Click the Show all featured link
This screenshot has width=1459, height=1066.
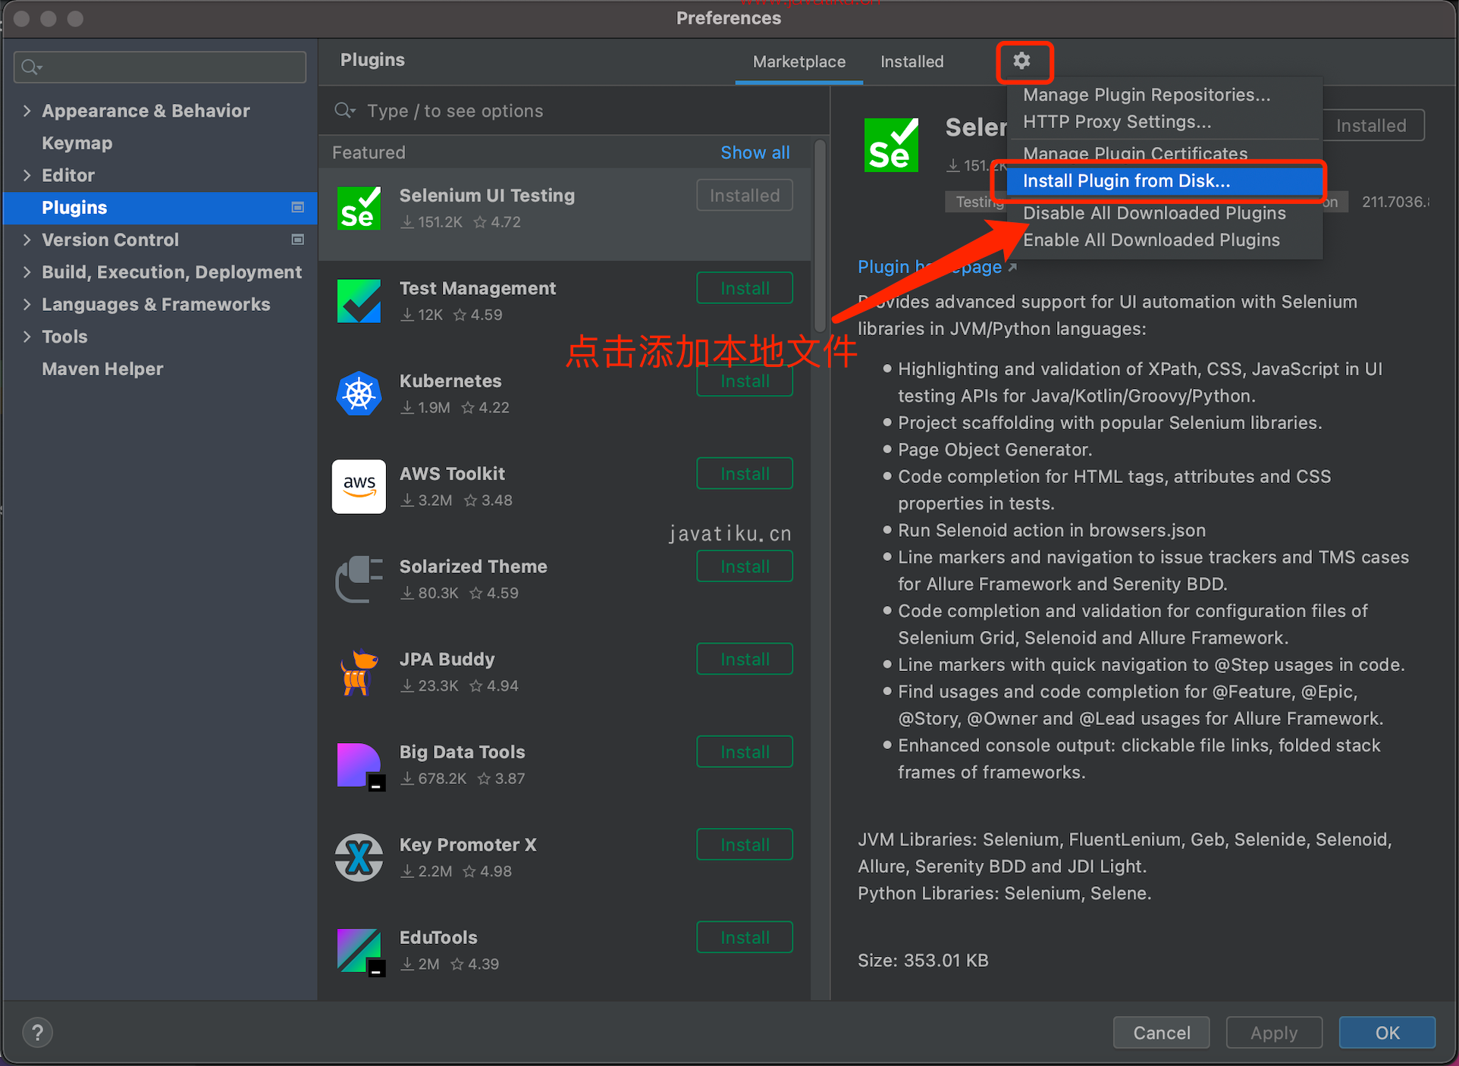(755, 152)
